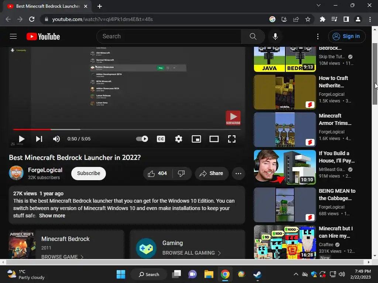Screen dimensions: 378x283
Task: Close the Best Minecraft Bedrock Launcher tab
Action: [86, 6]
